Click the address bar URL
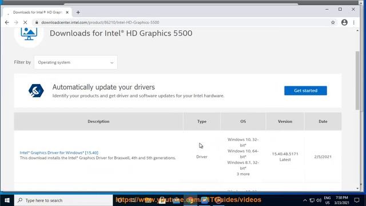 pos(100,22)
